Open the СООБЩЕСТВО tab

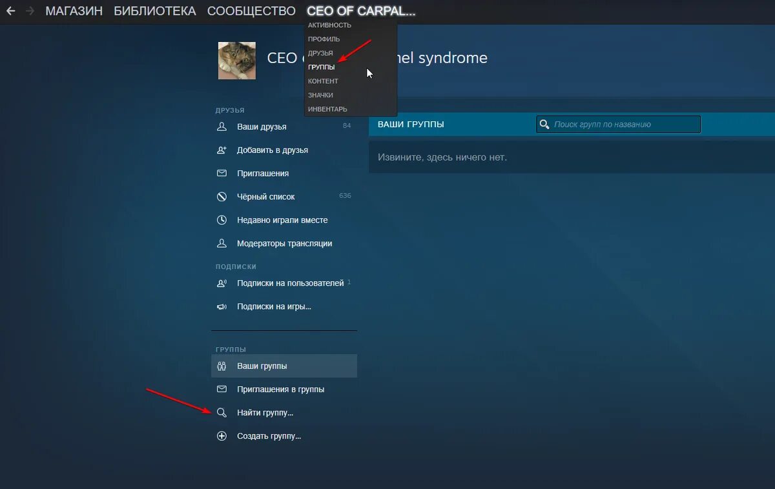pos(251,11)
